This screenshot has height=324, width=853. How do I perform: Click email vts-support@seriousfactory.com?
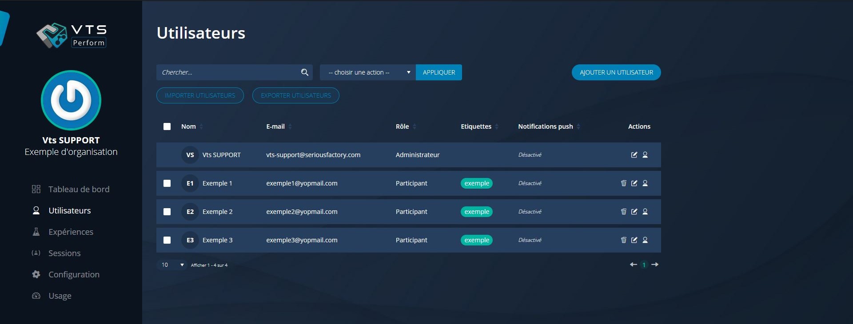tap(313, 155)
